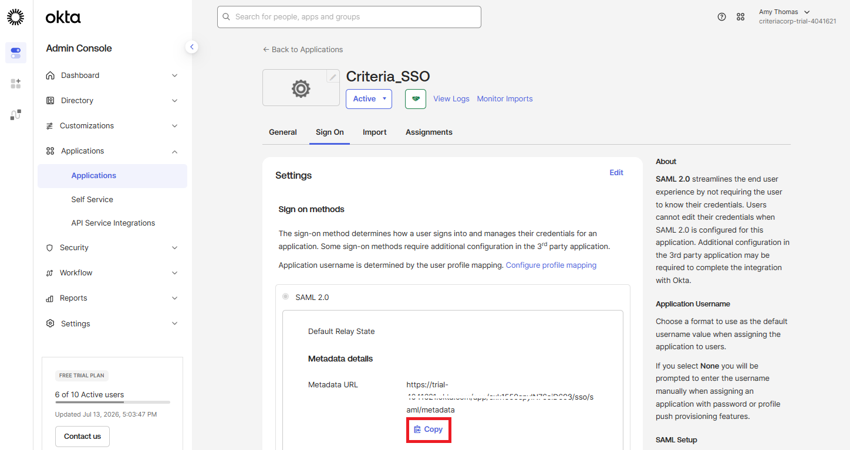
Task: Click the Dashboard home icon
Action: pyautogui.click(x=50, y=76)
